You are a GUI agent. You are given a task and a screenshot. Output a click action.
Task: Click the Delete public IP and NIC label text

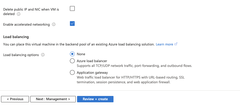pos(31,12)
